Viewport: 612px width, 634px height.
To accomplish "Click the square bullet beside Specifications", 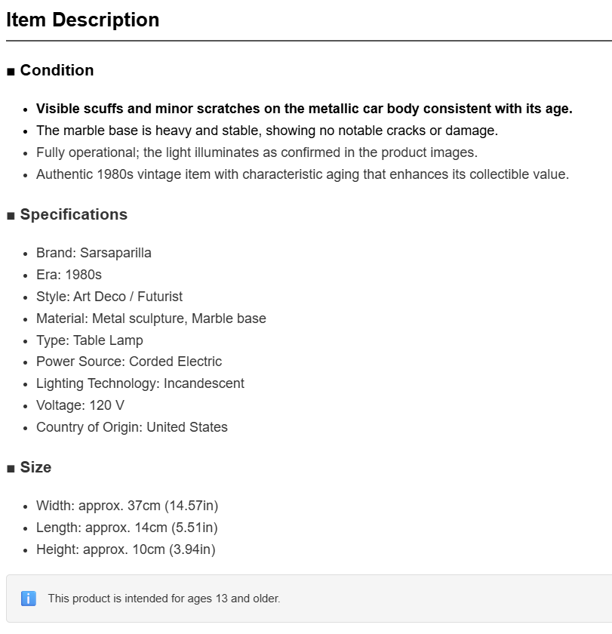I will pos(11,217).
